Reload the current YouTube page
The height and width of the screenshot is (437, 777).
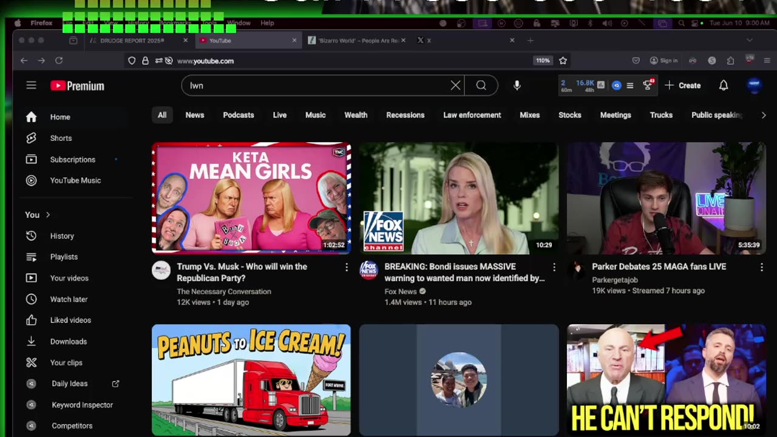click(x=59, y=61)
